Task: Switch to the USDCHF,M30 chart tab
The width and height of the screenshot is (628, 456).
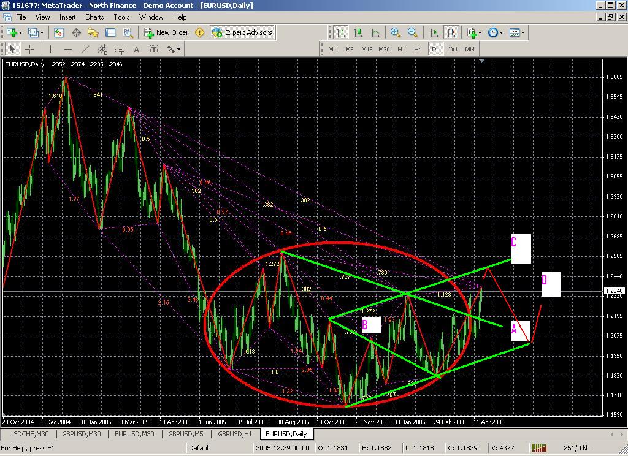Action: (29, 434)
